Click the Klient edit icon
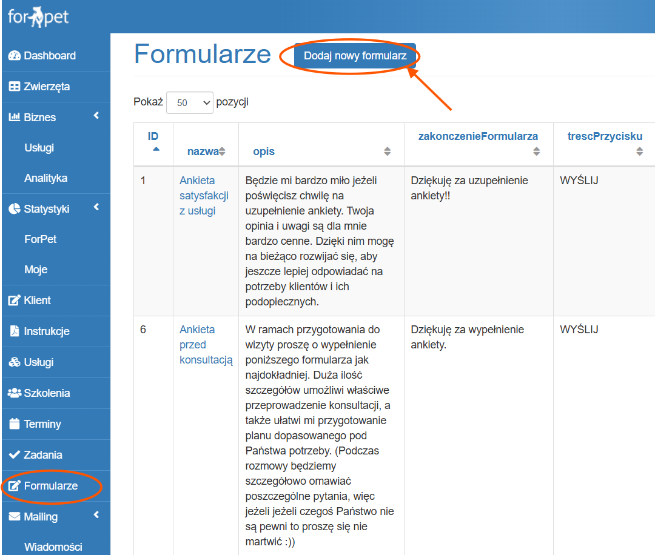Viewport: 655px width, 555px height. click(x=14, y=300)
